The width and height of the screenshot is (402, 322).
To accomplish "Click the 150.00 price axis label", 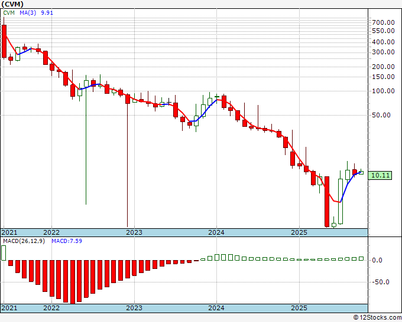I will 384,77.
